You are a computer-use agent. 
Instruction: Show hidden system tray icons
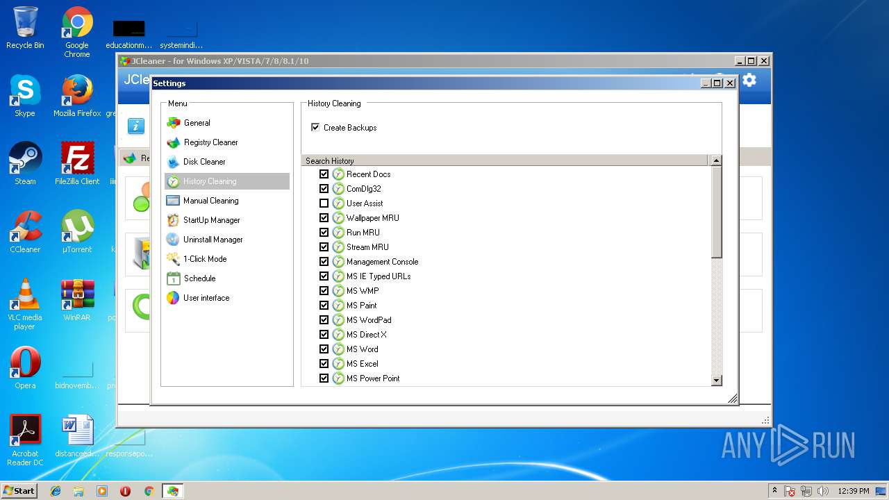[x=774, y=490]
